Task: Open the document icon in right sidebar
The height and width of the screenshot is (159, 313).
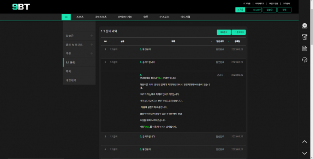Action: click(x=304, y=49)
